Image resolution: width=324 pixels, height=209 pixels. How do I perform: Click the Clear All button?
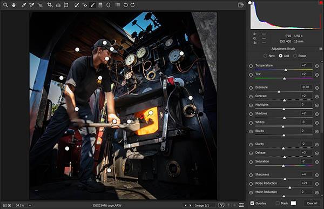[x=312, y=203]
